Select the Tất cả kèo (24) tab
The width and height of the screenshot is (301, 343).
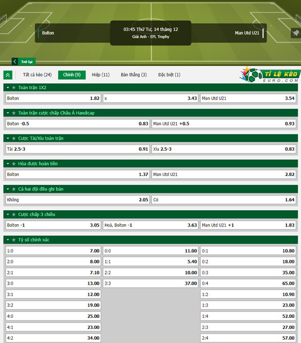(x=37, y=75)
